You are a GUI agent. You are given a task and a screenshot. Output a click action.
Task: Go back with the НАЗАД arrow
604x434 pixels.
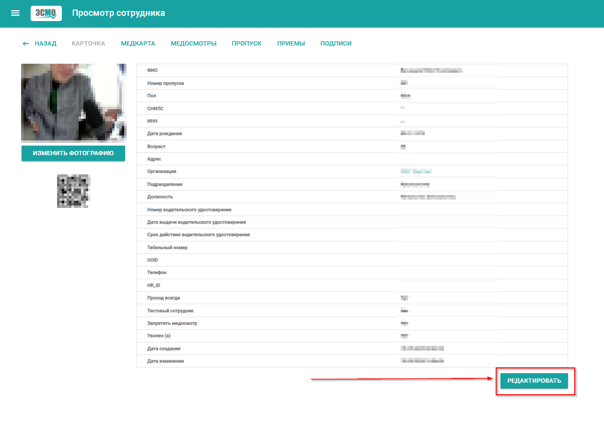click(39, 44)
